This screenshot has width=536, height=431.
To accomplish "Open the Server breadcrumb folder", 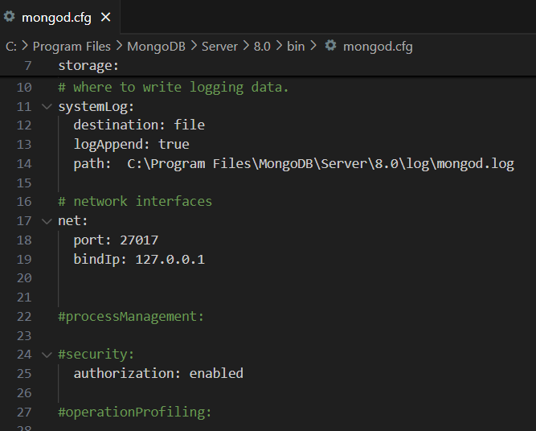I will [x=219, y=46].
